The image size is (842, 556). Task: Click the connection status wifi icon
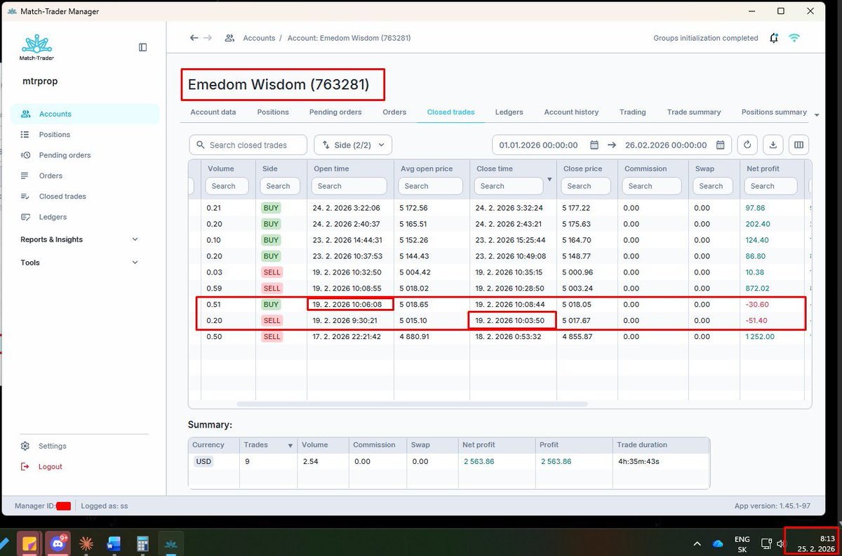(x=794, y=38)
